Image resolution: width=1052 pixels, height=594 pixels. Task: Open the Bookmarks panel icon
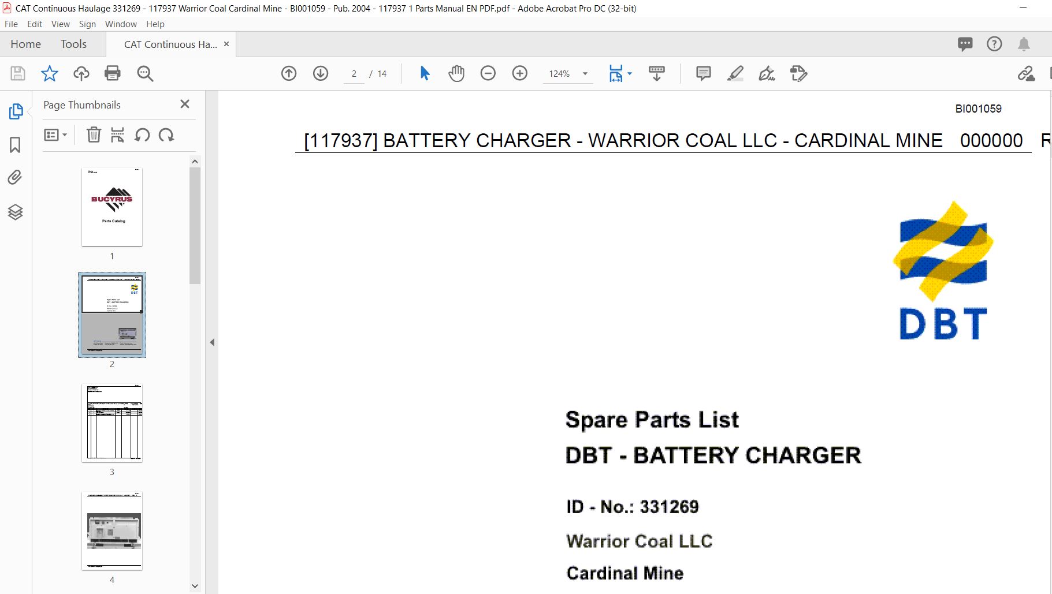click(16, 145)
